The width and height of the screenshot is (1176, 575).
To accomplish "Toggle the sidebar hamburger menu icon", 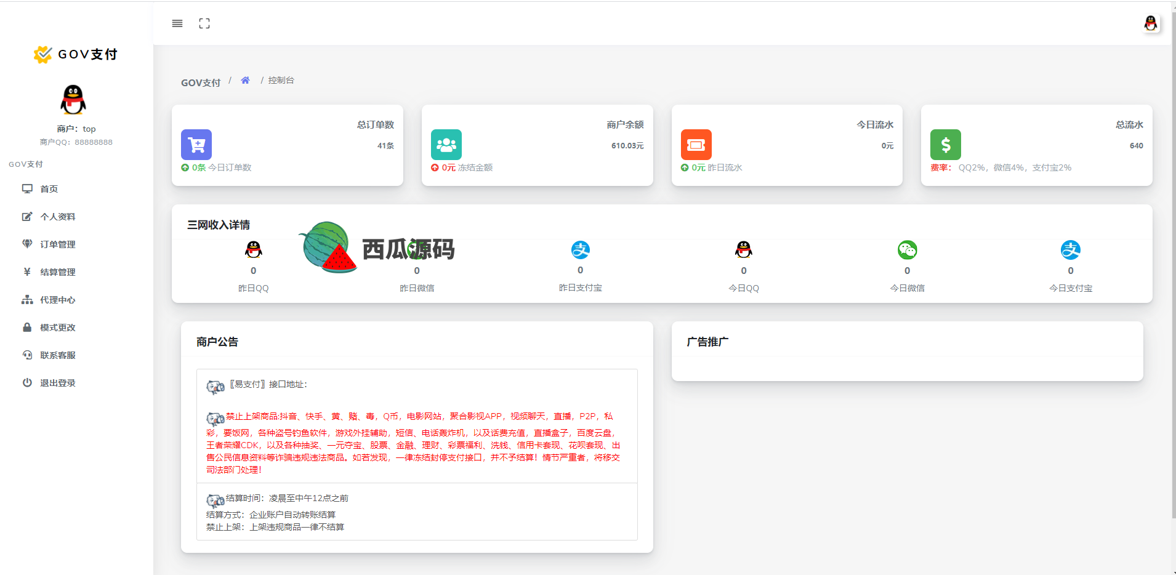I will point(177,23).
